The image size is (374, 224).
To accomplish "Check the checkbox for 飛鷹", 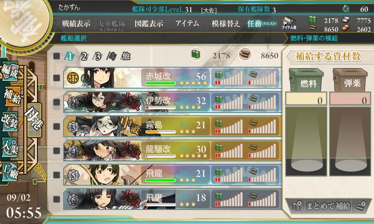I will point(57,199).
